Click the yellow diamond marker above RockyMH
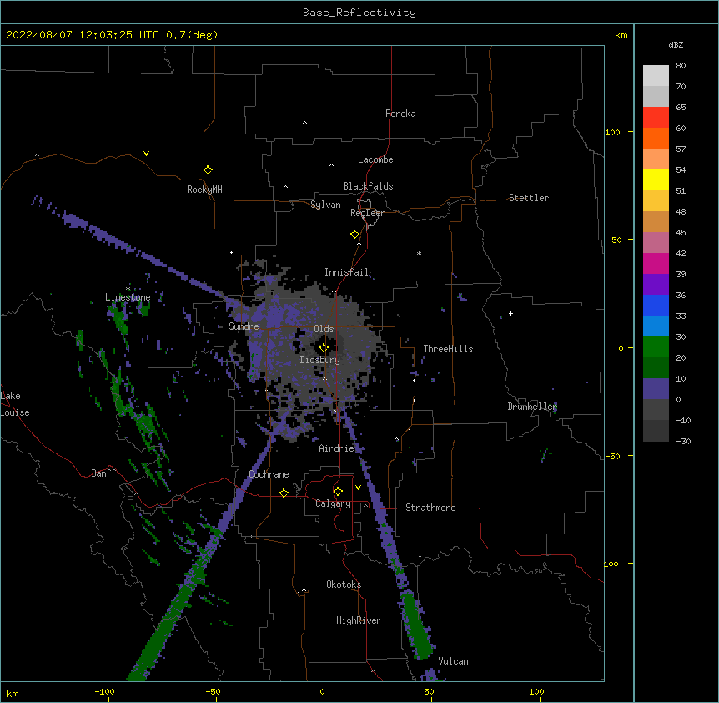 [208, 170]
